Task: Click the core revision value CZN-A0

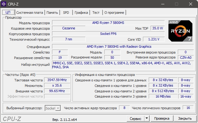Action: (186, 58)
